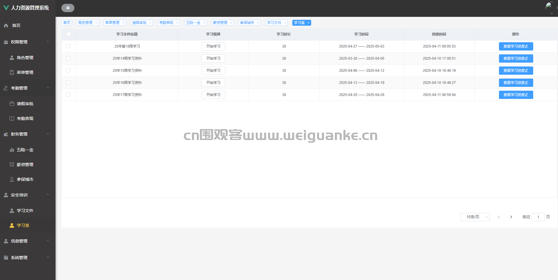Start learning for 25年第18周学习

pos(213,46)
